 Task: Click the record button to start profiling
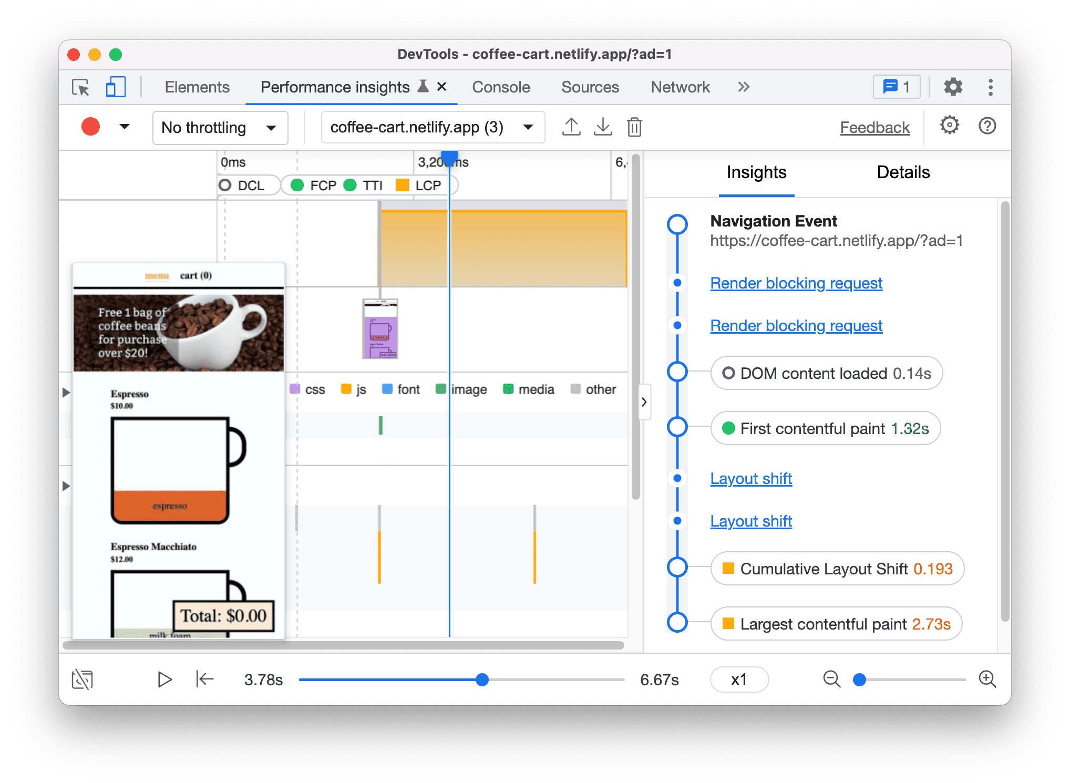click(x=90, y=126)
